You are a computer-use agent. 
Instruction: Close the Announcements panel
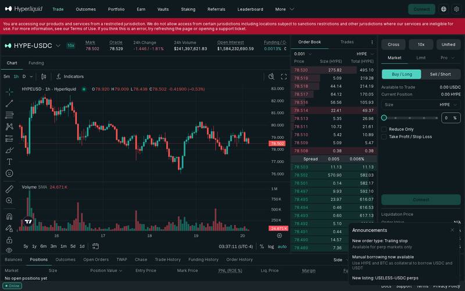click(452, 230)
